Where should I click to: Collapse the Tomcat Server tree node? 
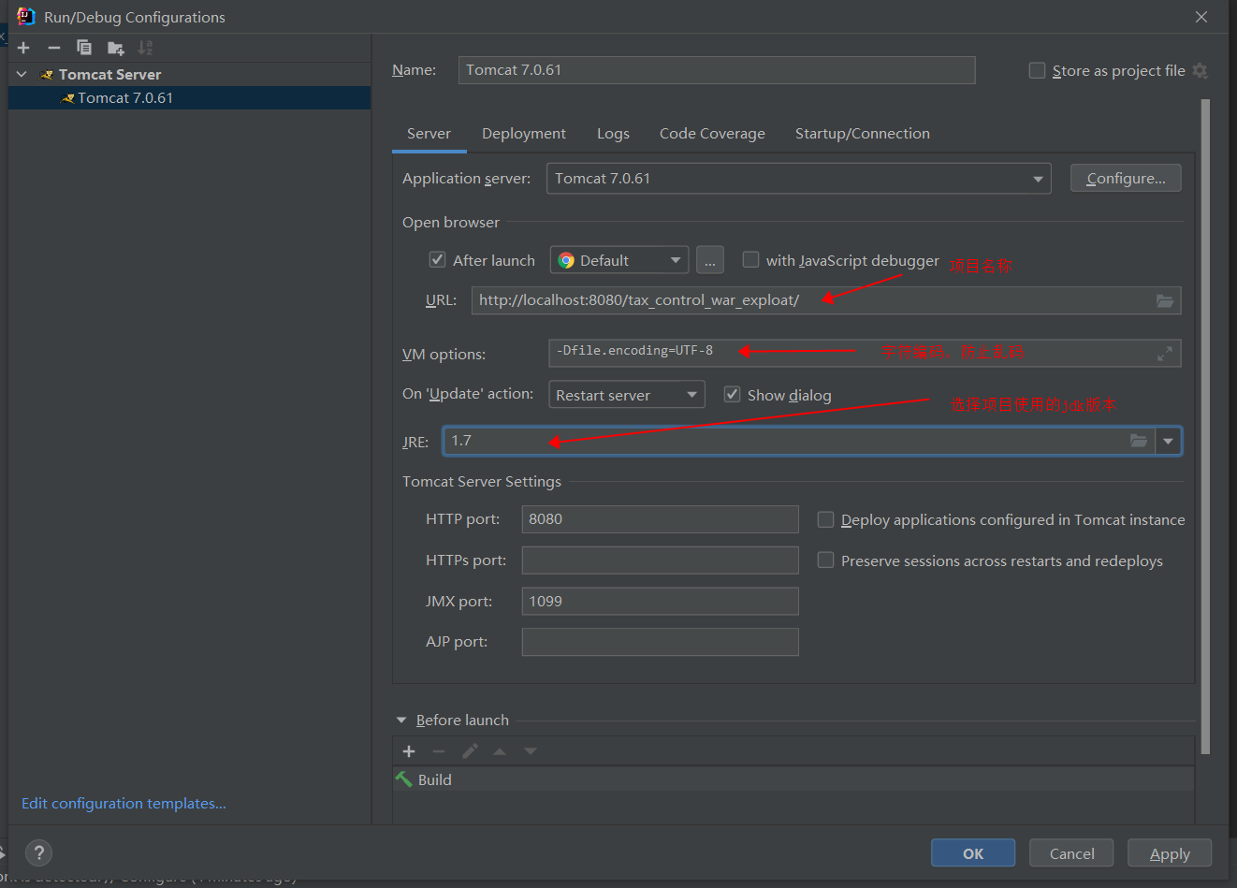22,74
